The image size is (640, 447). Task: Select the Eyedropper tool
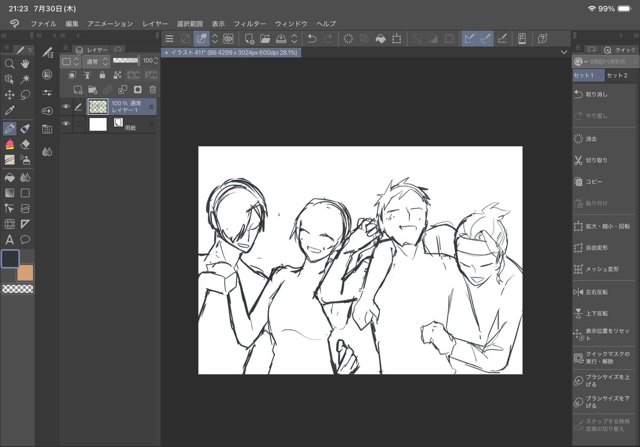coord(10,110)
